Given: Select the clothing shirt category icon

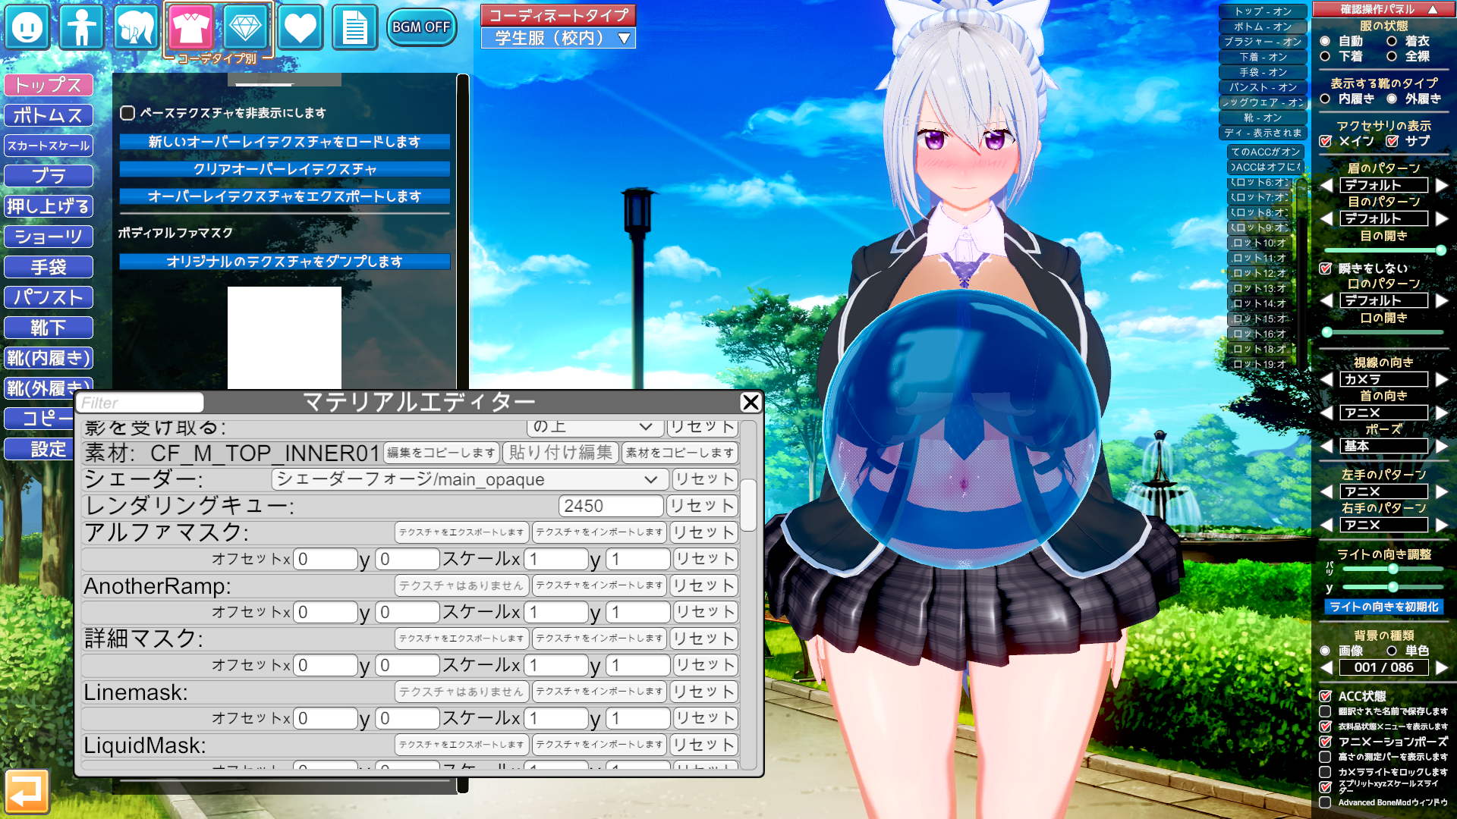Looking at the screenshot, I should click(x=190, y=28).
